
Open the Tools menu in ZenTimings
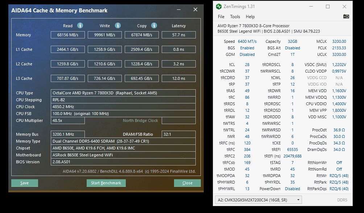235,17
